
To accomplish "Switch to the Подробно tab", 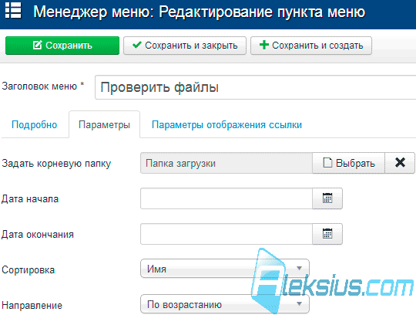I will click(x=35, y=124).
